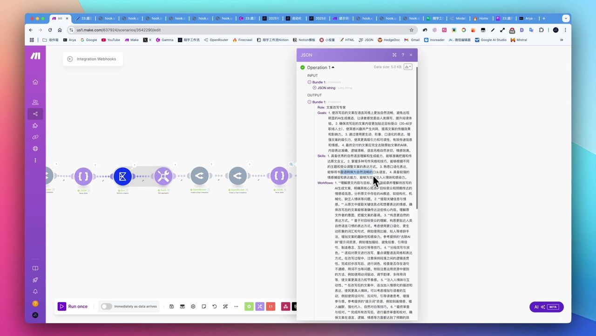Collapse the OUTPUT Bundle 1 collection
The image size is (596, 336).
click(x=310, y=102)
